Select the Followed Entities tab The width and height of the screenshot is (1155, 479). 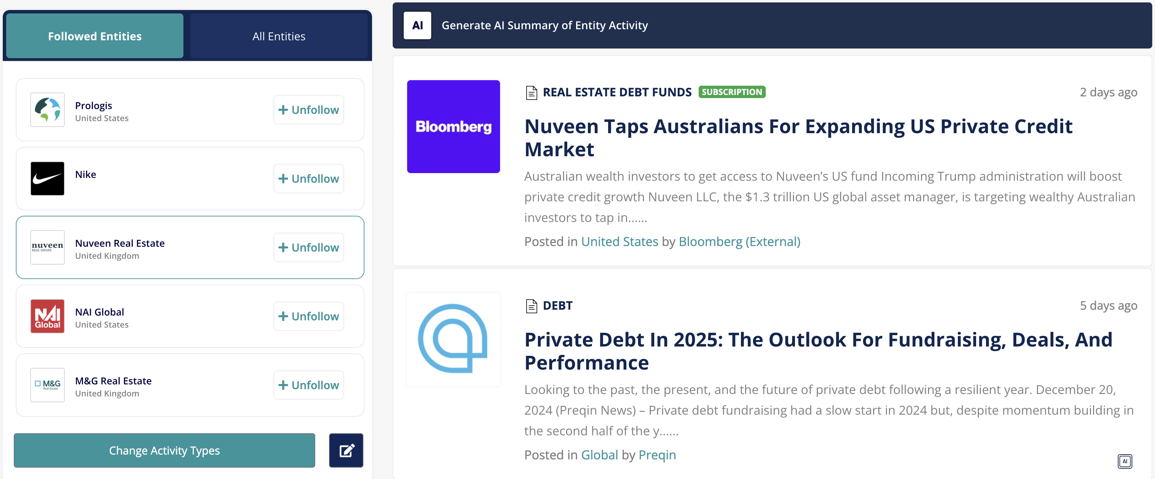tap(95, 36)
